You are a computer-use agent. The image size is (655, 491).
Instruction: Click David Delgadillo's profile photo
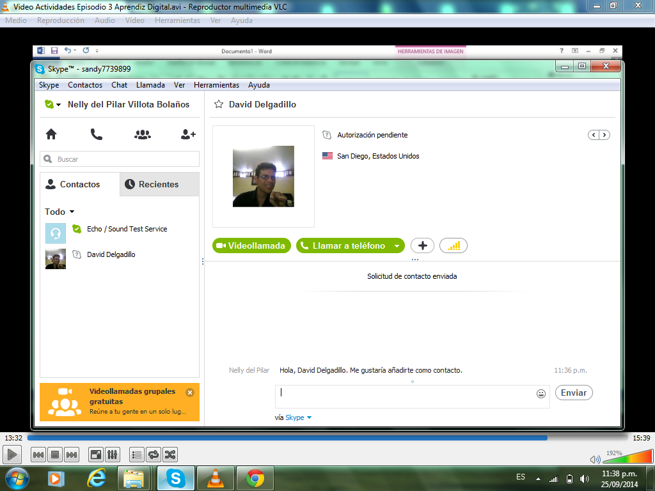coord(263,176)
